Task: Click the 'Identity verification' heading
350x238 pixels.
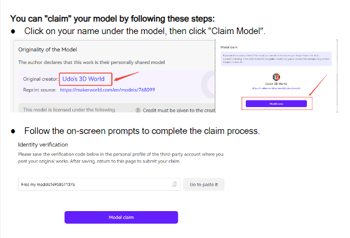Action: [x=43, y=145]
